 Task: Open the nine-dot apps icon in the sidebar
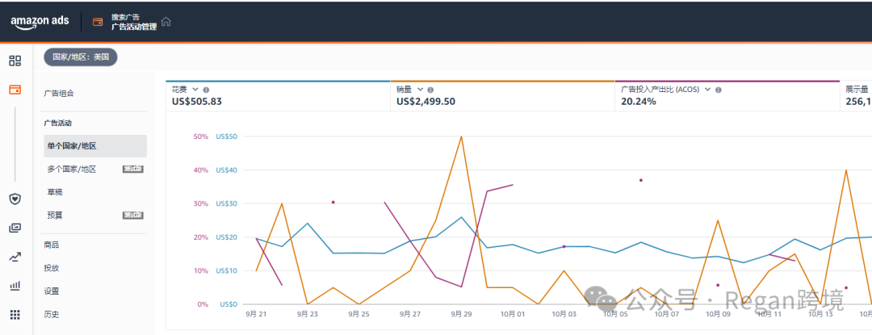(x=15, y=315)
